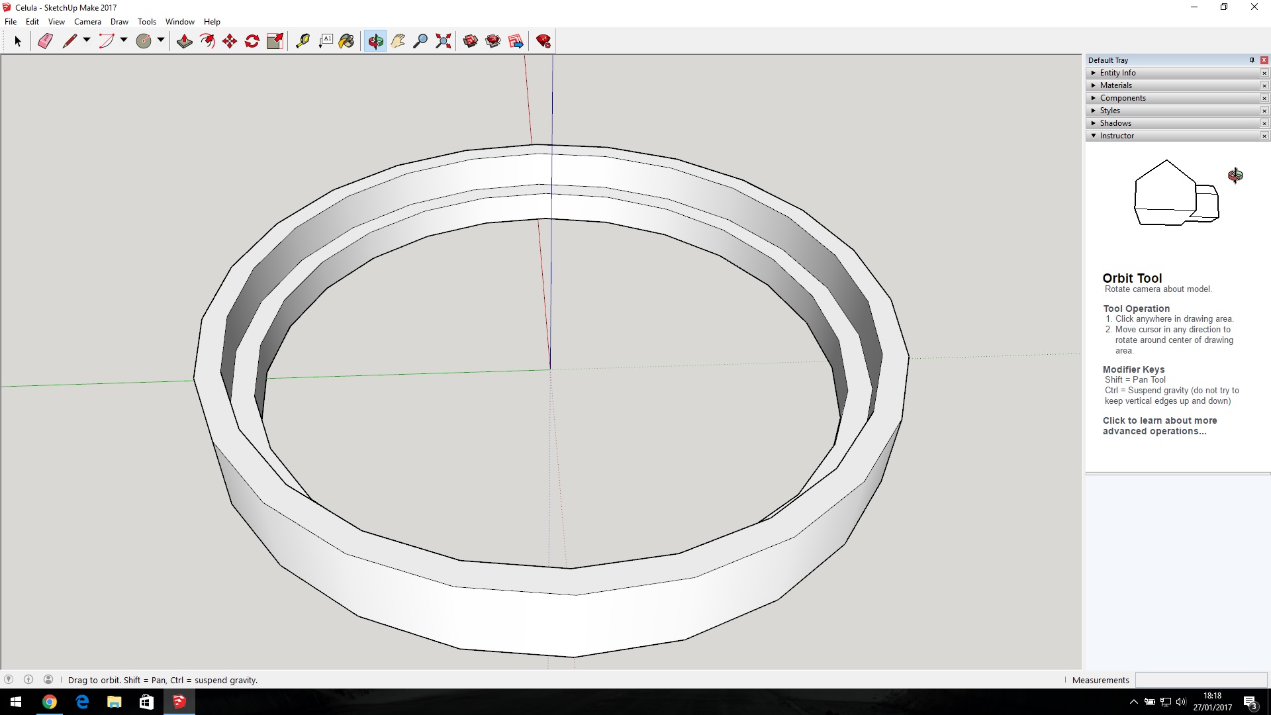Close the Entity Info panel
This screenshot has height=715, width=1271.
pyautogui.click(x=1264, y=73)
